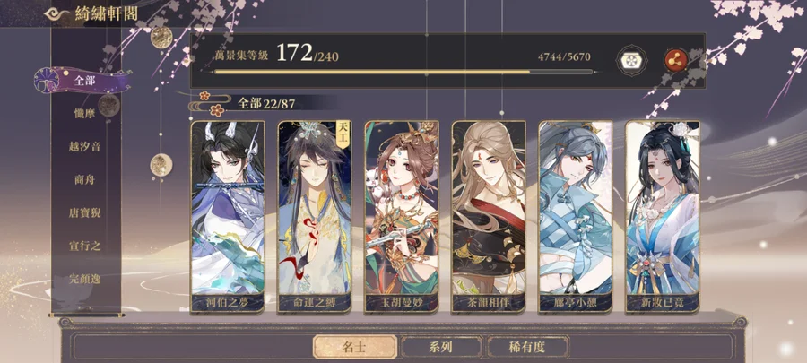
Task: View the 玉胡曼妙 outfit card
Action: (402, 217)
